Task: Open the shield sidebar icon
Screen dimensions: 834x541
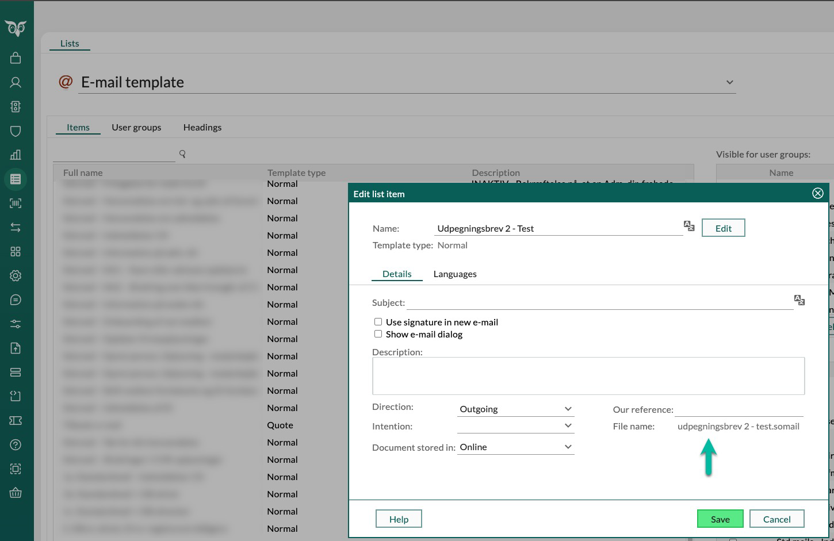Action: coord(16,131)
